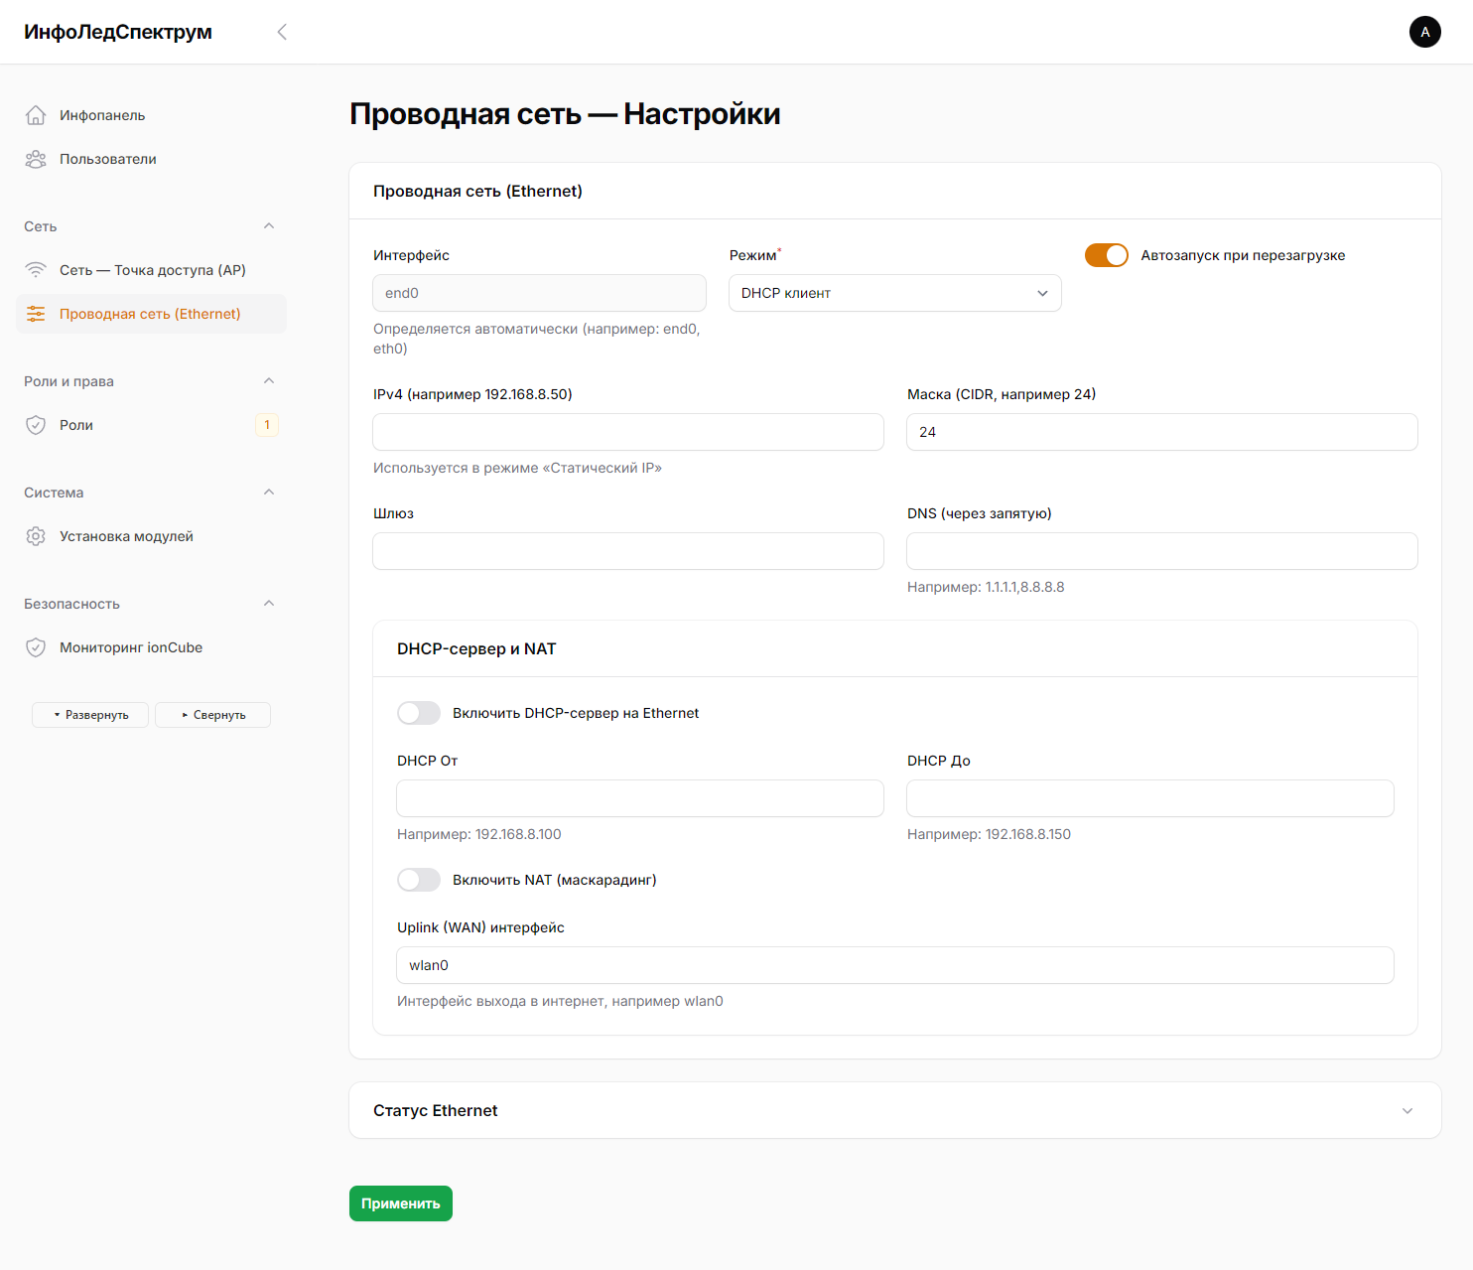1473x1270 pixels.
Task: Collapse the Безопасность sidebar group
Action: (269, 604)
